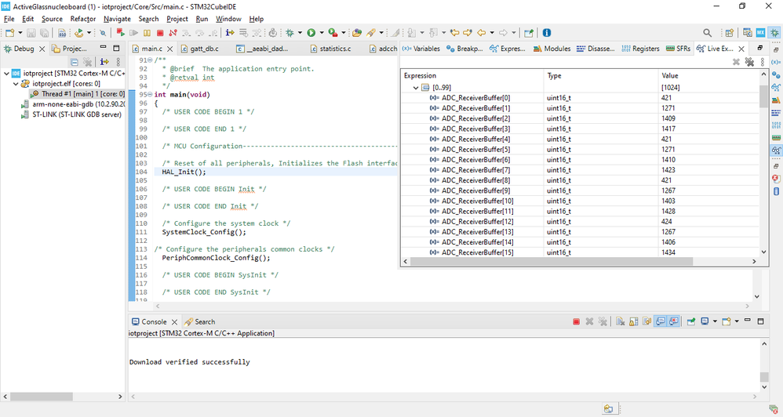Screen dimensions: 783x417
Task: Click the Step Into icon
Action: click(187, 33)
